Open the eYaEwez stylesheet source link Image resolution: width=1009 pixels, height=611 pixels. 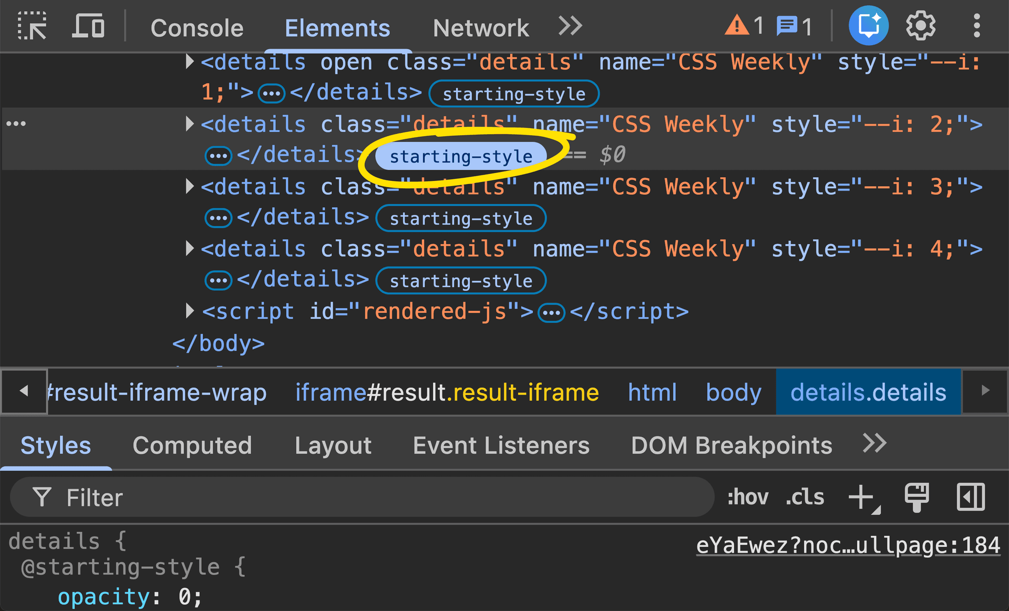(x=847, y=545)
